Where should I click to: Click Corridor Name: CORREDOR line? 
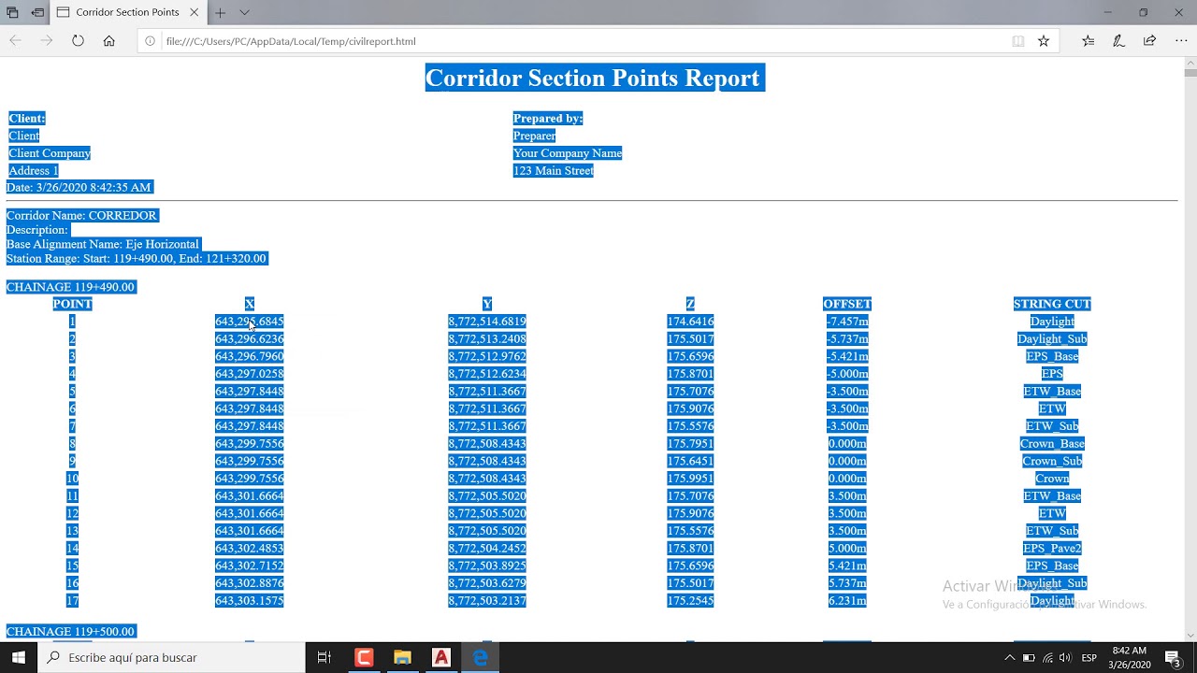pos(82,216)
